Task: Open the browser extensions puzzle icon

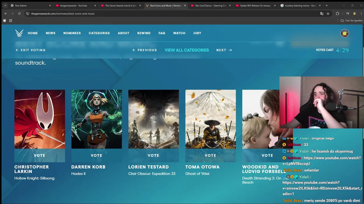Action: (338, 14)
